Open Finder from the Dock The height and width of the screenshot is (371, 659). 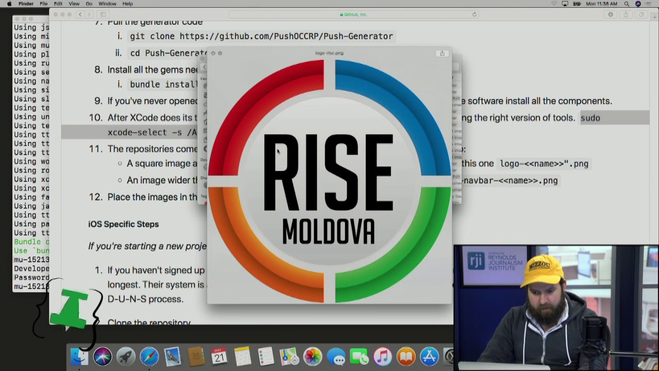79,357
